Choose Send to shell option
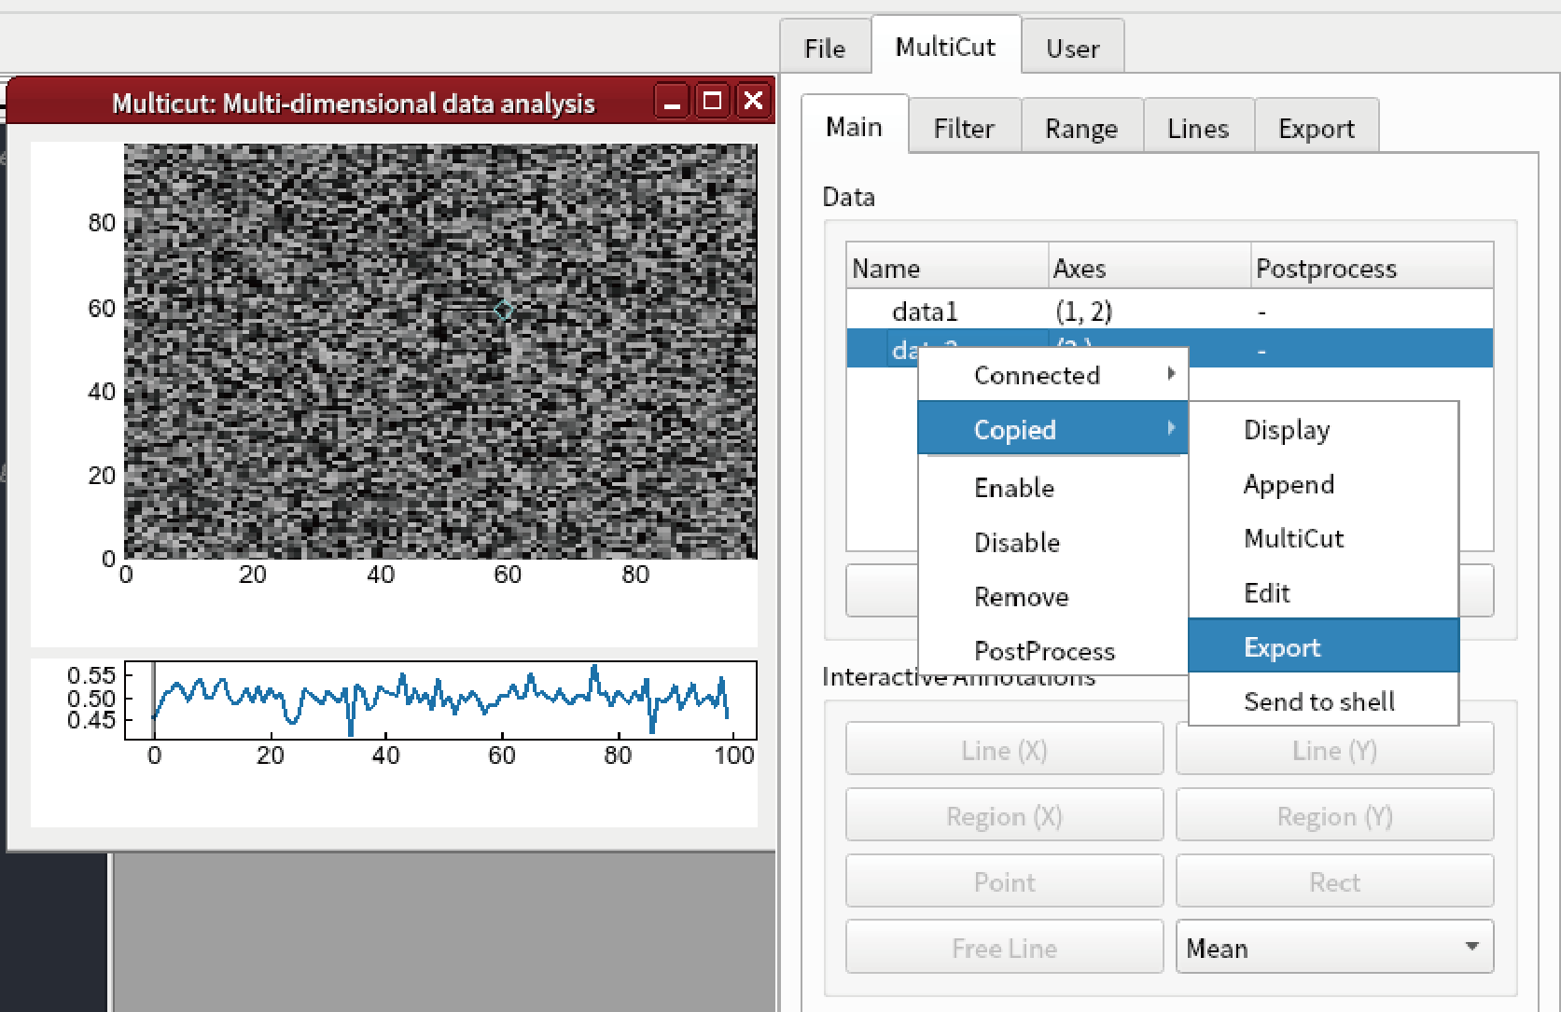This screenshot has width=1561, height=1012. 1323,700
